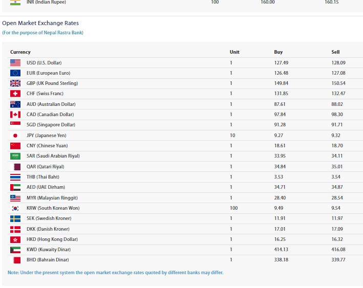
Task: Click the Buy column header
Action: pos(278,52)
